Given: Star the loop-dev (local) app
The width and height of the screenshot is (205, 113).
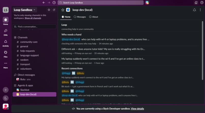Looking at the screenshot, I should tap(63, 10).
